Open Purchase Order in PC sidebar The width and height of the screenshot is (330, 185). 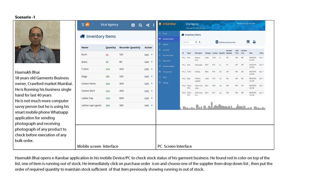pyautogui.click(x=168, y=55)
